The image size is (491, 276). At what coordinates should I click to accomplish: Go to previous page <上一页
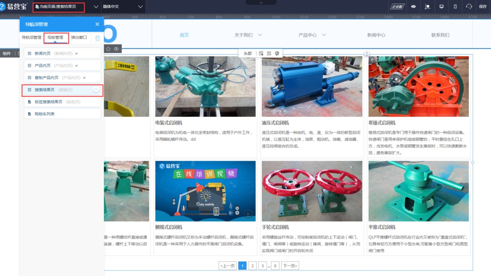pyautogui.click(x=228, y=266)
